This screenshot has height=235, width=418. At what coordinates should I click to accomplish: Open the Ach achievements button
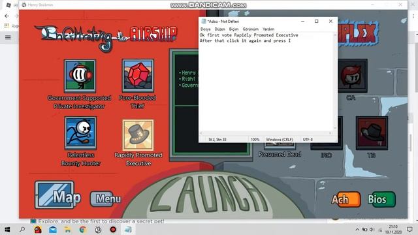[x=346, y=199]
